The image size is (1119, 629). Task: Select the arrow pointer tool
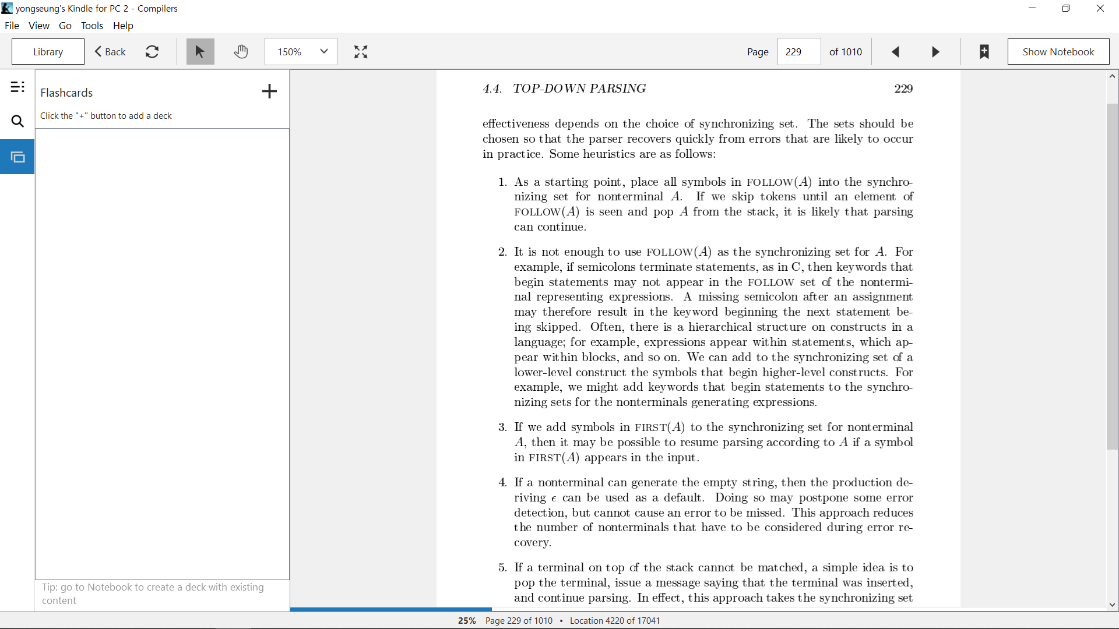pos(200,52)
